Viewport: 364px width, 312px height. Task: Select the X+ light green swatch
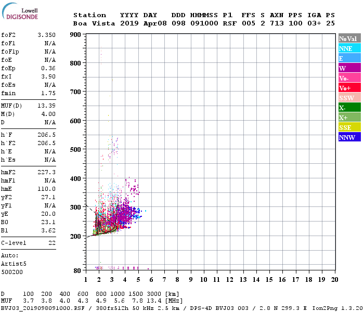349,117
